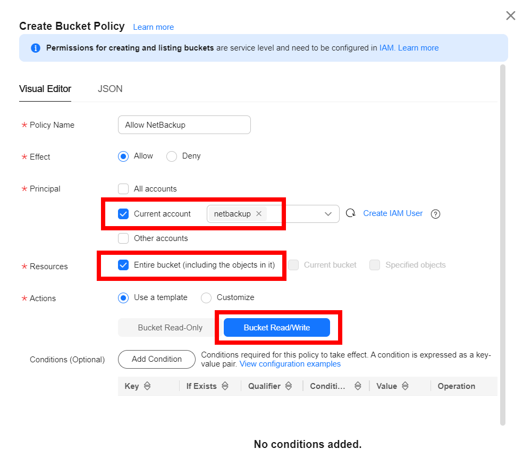Sort table by Condition column
The height and width of the screenshot is (457, 523).
tap(358, 386)
